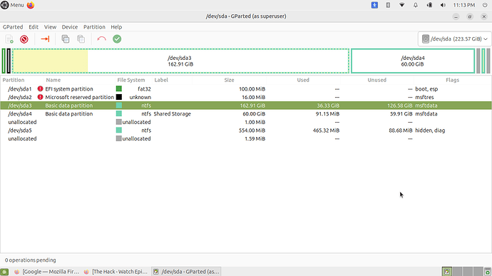
Task: Click the Undo last operation icon
Action: [101, 39]
